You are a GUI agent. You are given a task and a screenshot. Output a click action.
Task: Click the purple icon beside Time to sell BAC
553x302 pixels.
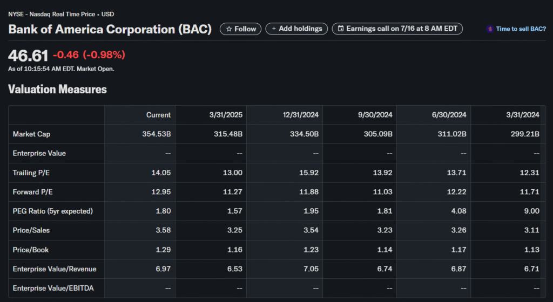490,29
